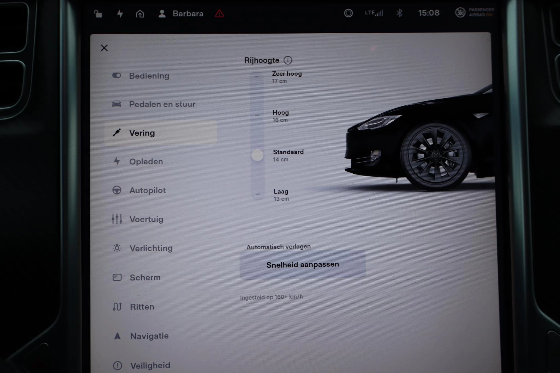Click the Bluetooth icon in status bar
Image resolution: width=560 pixels, height=373 pixels.
click(400, 13)
